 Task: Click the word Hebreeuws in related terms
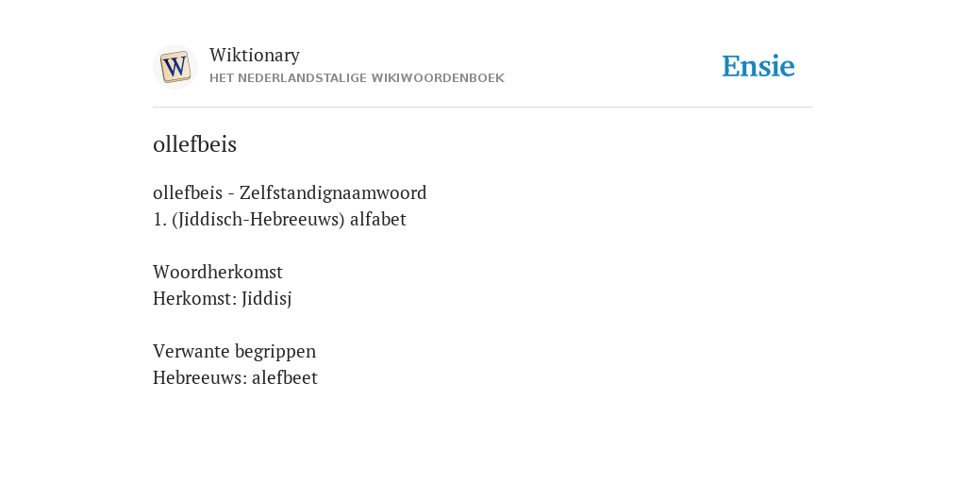pyautogui.click(x=200, y=377)
